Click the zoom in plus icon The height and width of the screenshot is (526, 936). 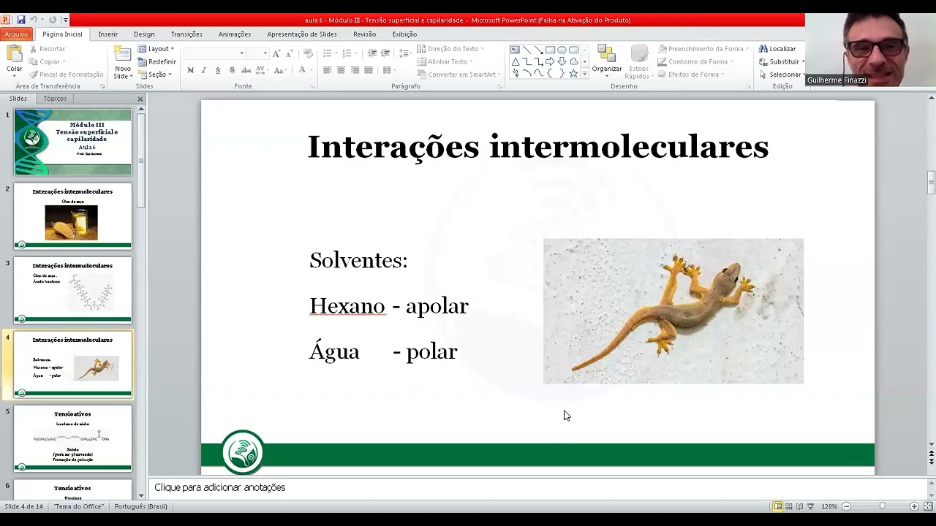914,506
